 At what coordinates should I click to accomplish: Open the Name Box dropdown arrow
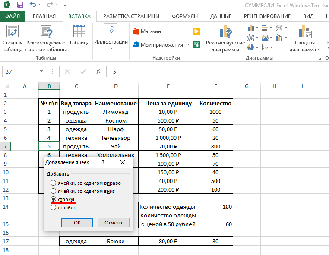(x=41, y=72)
